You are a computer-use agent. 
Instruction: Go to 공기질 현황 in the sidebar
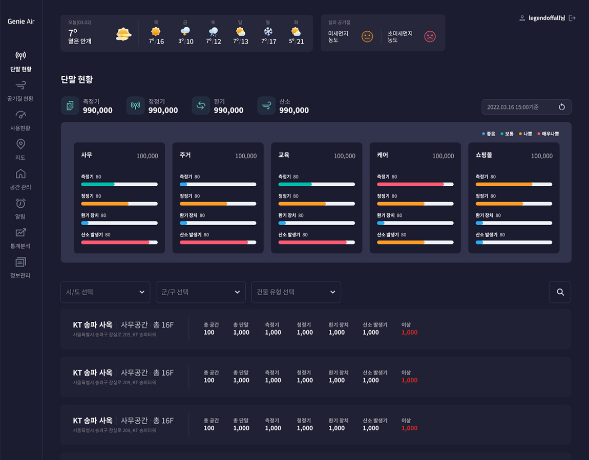click(x=20, y=91)
